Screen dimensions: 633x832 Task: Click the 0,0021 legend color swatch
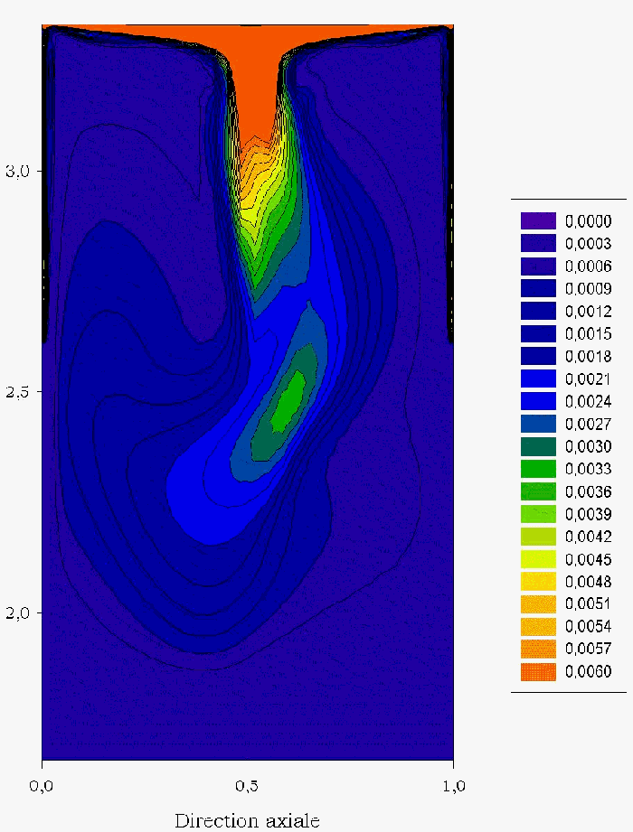[x=538, y=379]
